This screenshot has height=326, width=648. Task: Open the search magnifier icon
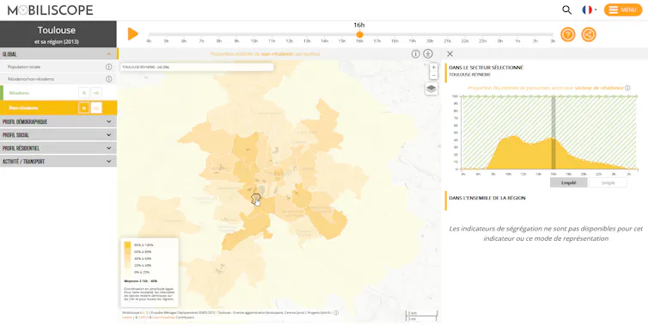point(566,10)
